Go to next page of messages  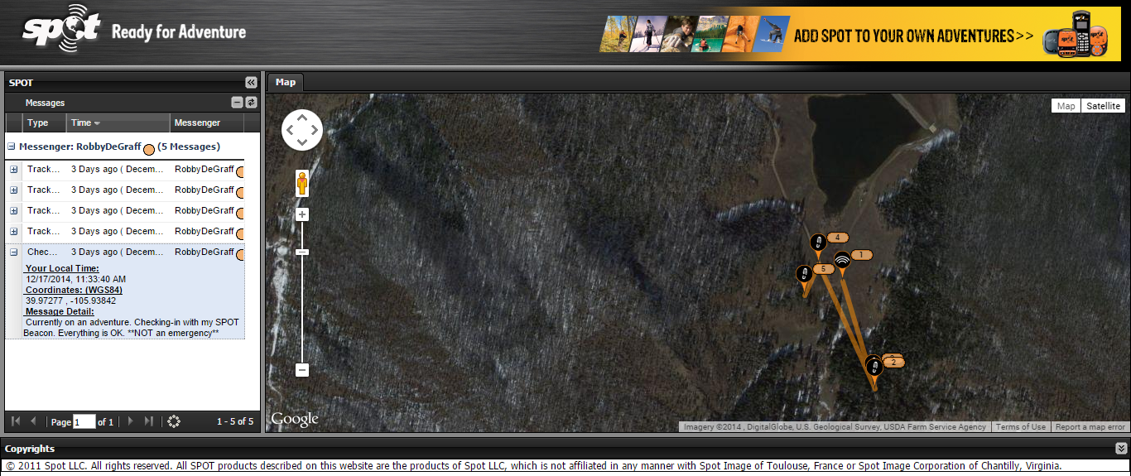point(130,421)
